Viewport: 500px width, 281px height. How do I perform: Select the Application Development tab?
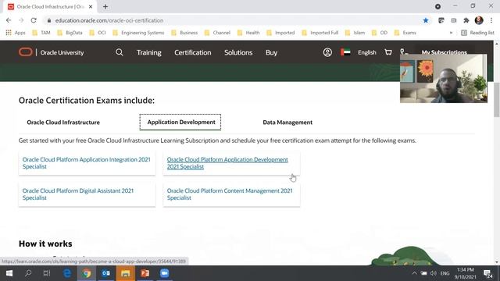tap(180, 122)
